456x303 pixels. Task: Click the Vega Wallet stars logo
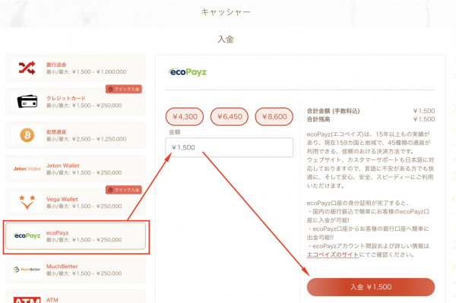coord(27,202)
